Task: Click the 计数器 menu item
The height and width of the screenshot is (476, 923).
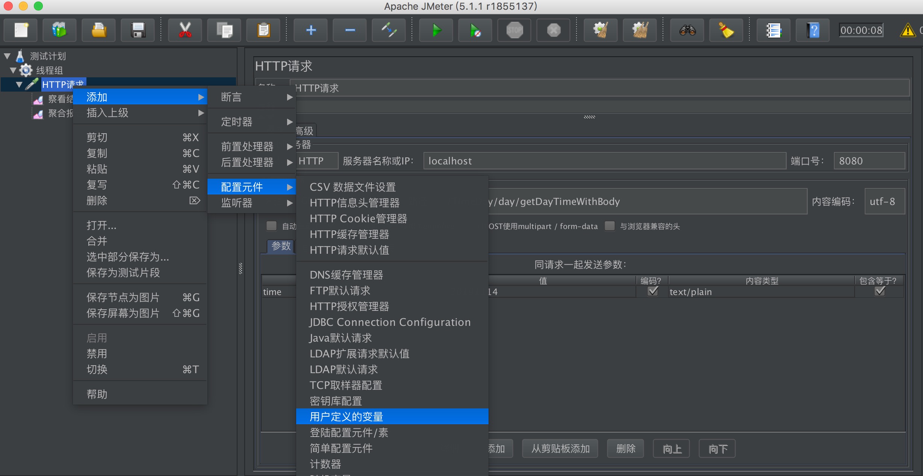Action: pyautogui.click(x=392, y=464)
